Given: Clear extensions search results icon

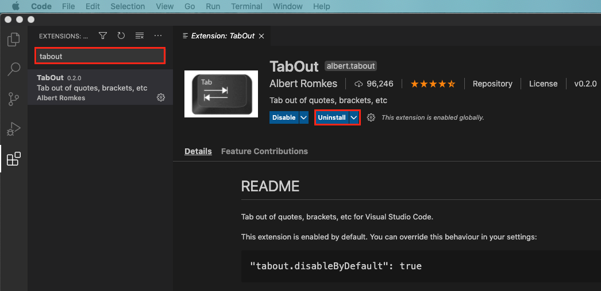Looking at the screenshot, I should pos(140,36).
